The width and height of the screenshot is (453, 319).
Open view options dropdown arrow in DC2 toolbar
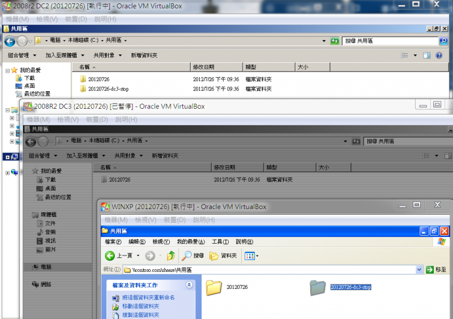point(415,55)
